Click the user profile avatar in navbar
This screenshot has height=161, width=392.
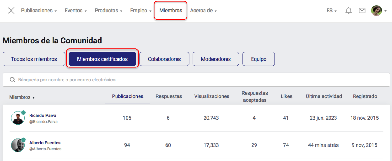pyautogui.click(x=376, y=11)
